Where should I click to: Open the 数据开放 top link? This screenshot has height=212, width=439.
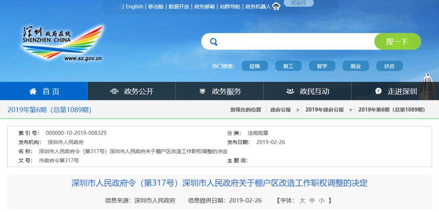tap(179, 6)
